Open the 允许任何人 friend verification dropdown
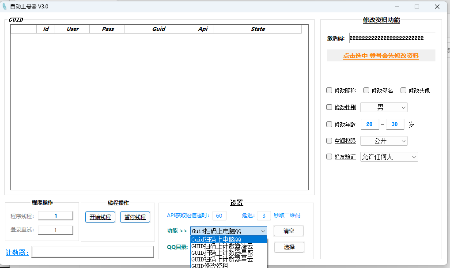Screen dimensions: 450x268 389,157
